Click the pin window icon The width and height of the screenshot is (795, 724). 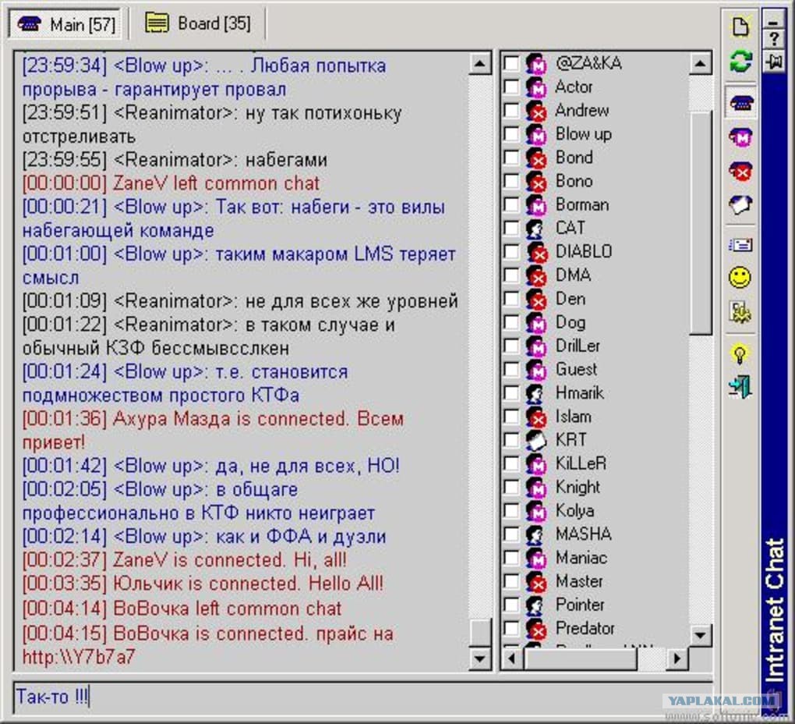click(774, 62)
